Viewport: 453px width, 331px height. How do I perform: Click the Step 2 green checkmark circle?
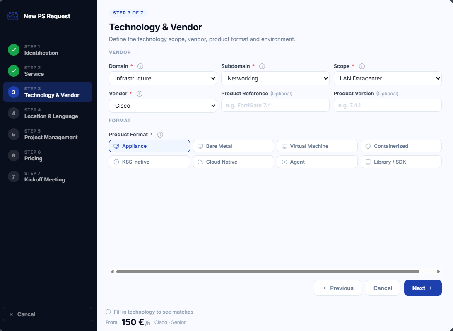click(x=14, y=71)
